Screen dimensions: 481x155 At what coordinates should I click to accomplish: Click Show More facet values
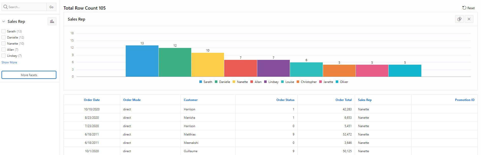click(x=9, y=62)
